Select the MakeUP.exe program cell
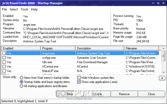Viewport: 167px width, 104px height. tap(58, 71)
